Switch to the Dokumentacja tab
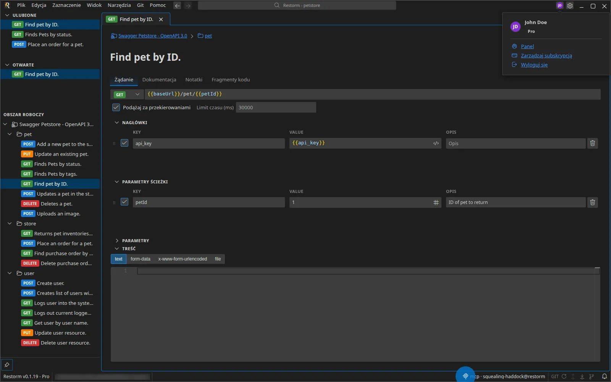This screenshot has width=611, height=382. point(159,79)
